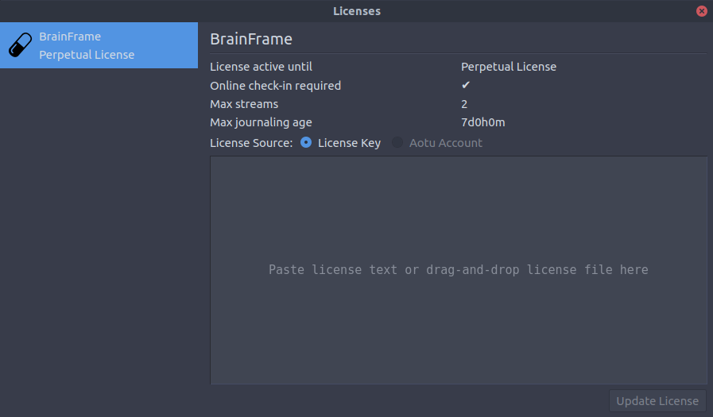The image size is (713, 417).
Task: Click the Max streams value '2'
Action: (x=464, y=104)
